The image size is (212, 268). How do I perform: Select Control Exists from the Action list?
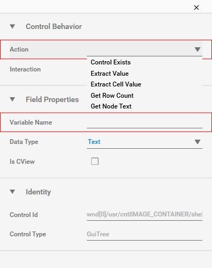111,62
